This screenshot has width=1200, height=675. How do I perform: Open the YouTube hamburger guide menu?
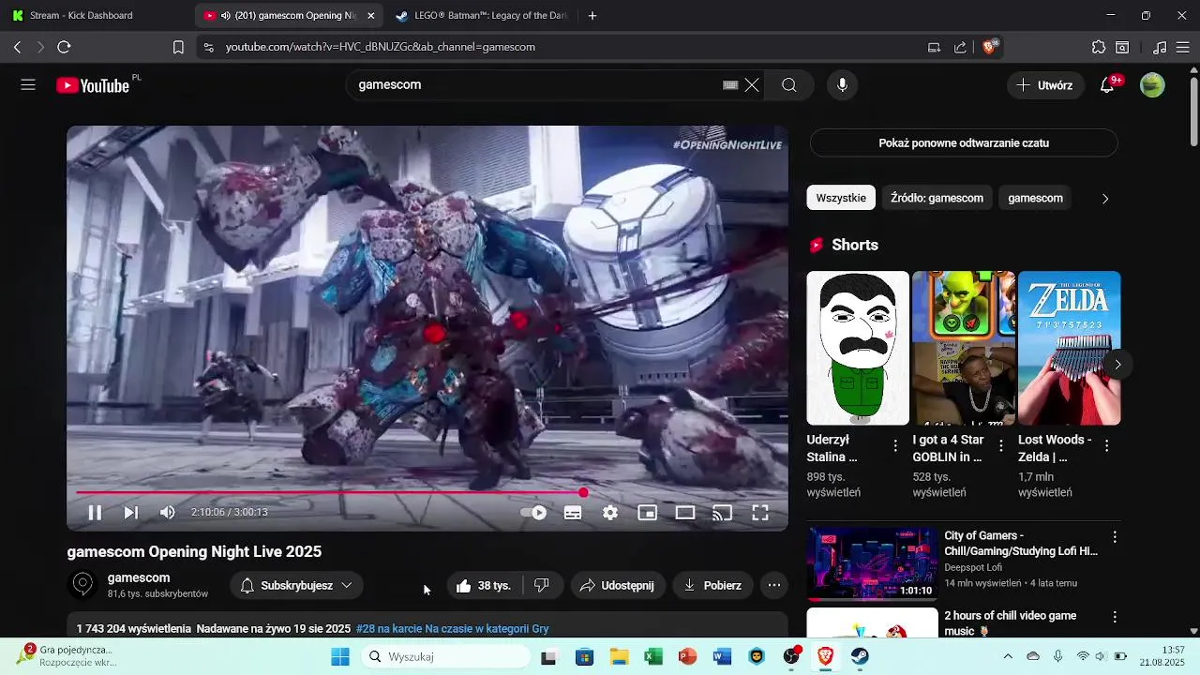click(x=28, y=85)
